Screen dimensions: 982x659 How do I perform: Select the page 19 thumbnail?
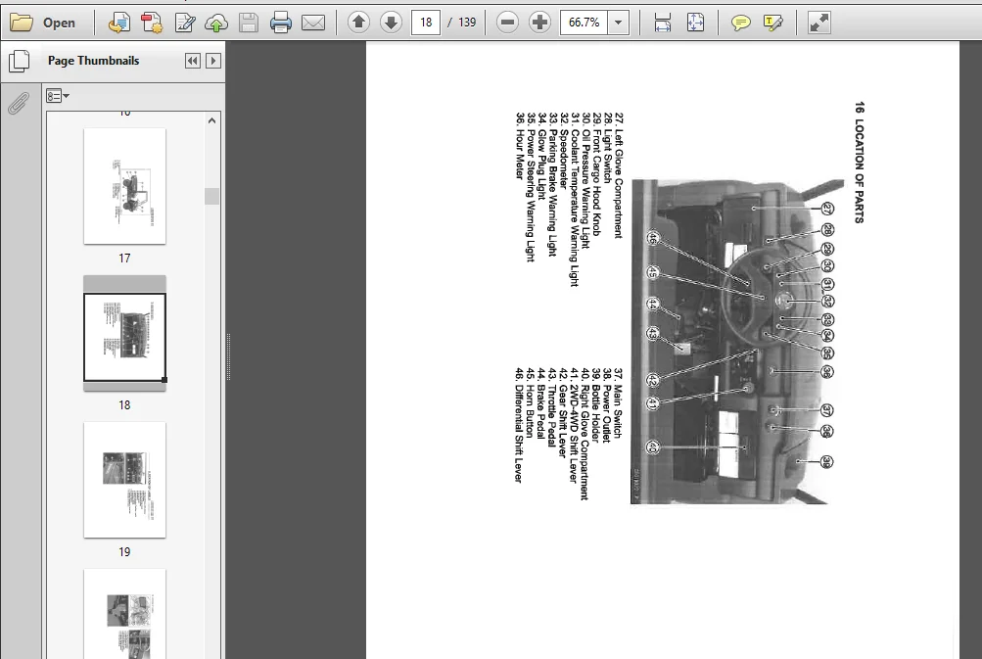tap(124, 480)
